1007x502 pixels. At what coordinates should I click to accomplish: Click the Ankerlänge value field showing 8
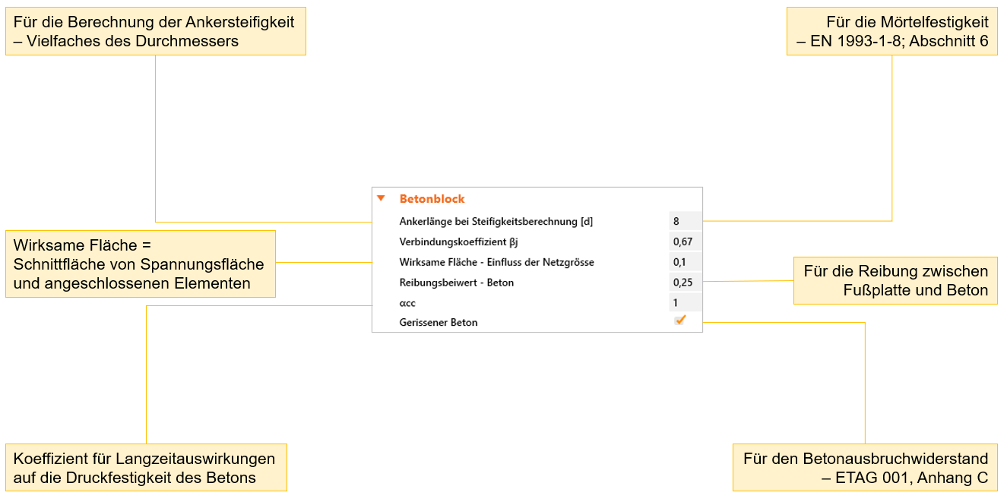tap(685, 222)
